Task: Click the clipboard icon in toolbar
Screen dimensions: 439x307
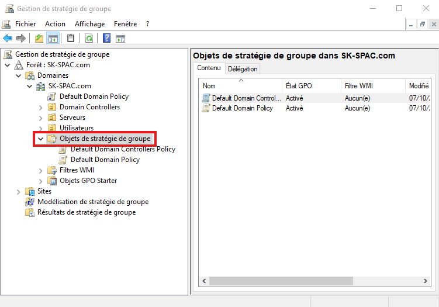Action: (x=71, y=39)
